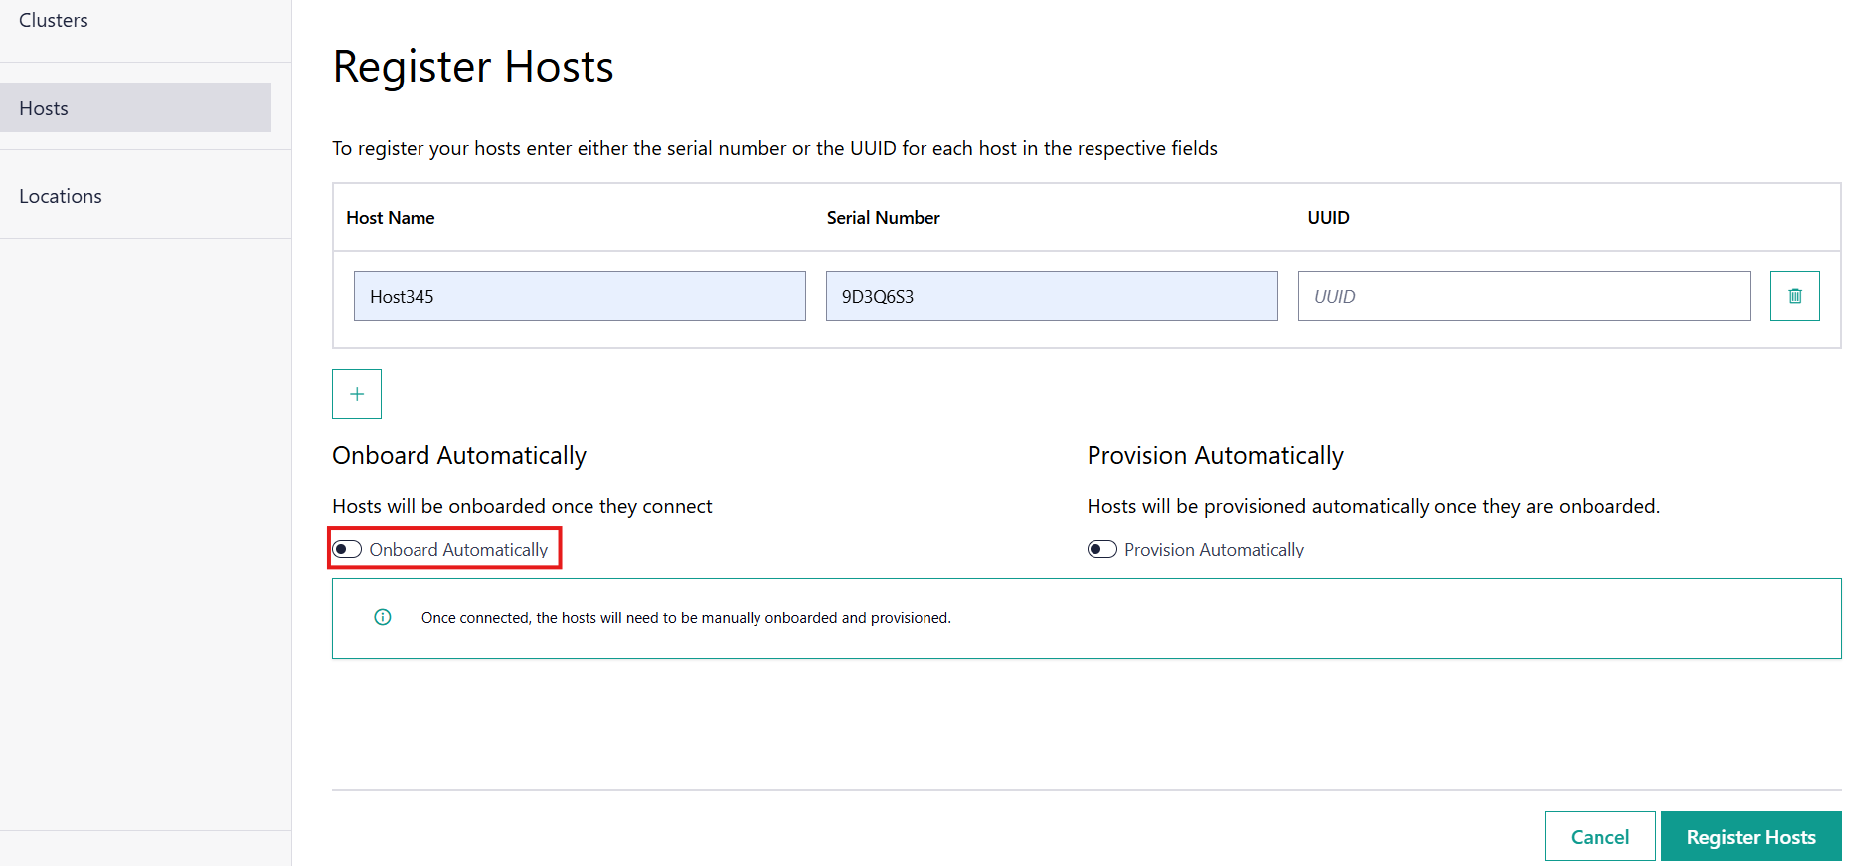Screen dimensions: 1850x866
Task: Click 'Hosts will be onboarded once they connect'
Action: tap(522, 506)
